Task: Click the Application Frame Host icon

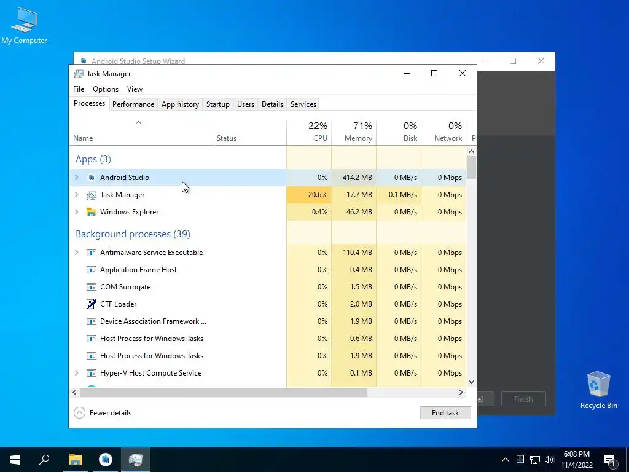Action: [92, 270]
